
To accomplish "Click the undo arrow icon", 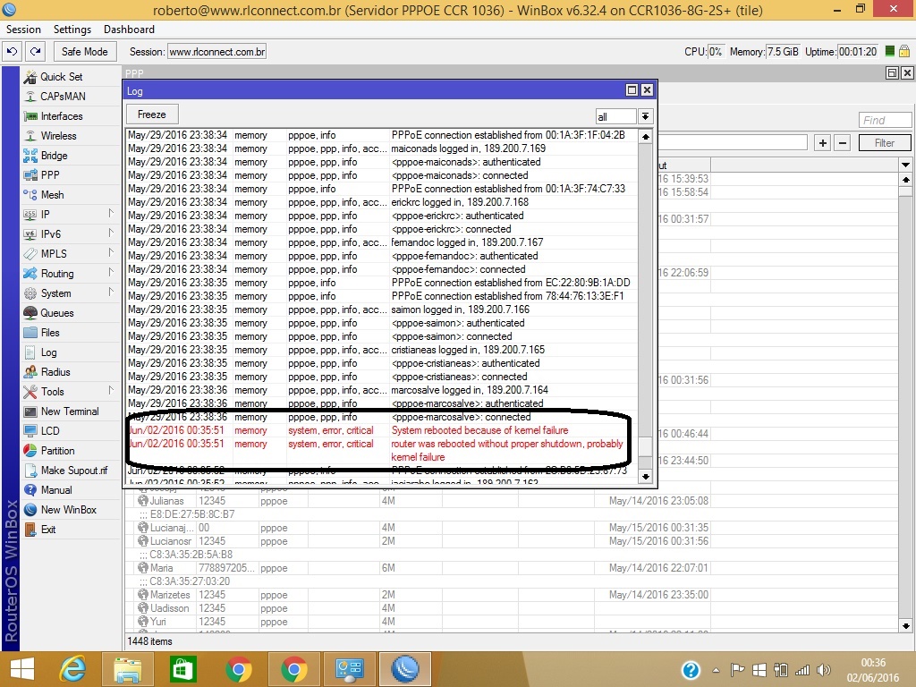I will coord(13,52).
